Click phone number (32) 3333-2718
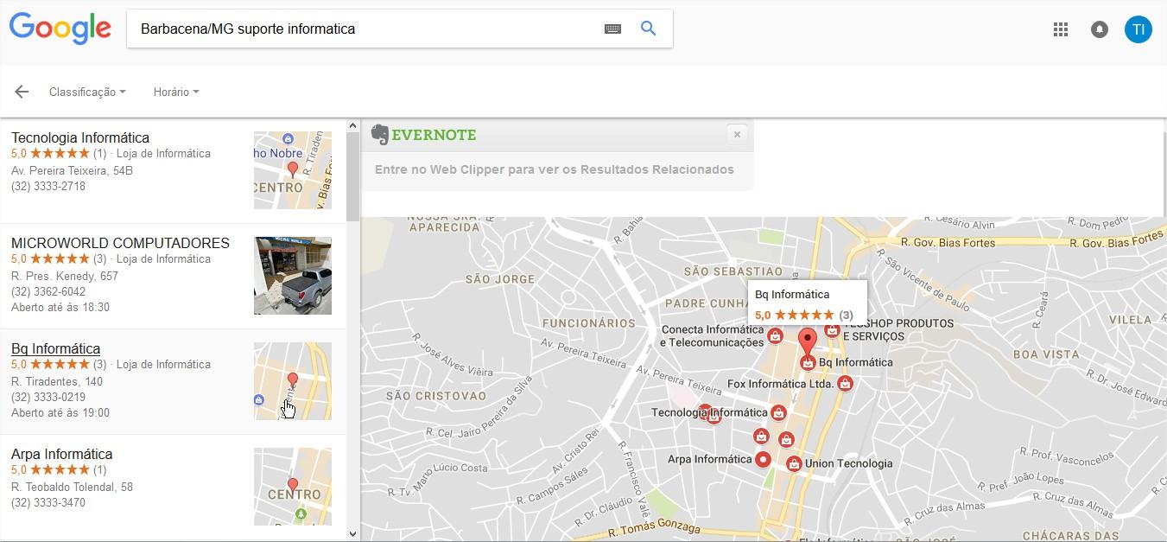 point(48,186)
